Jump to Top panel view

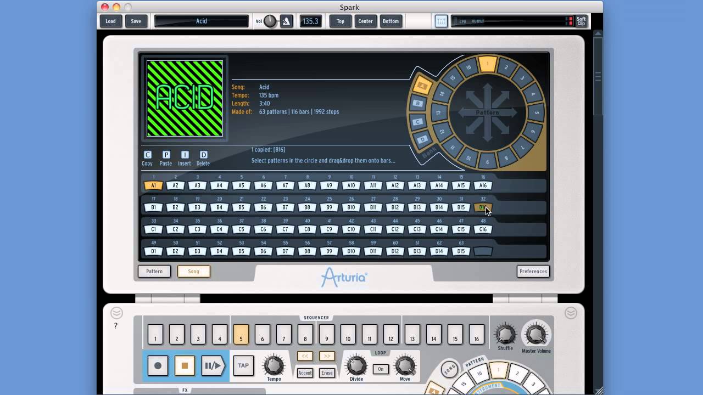[341, 21]
